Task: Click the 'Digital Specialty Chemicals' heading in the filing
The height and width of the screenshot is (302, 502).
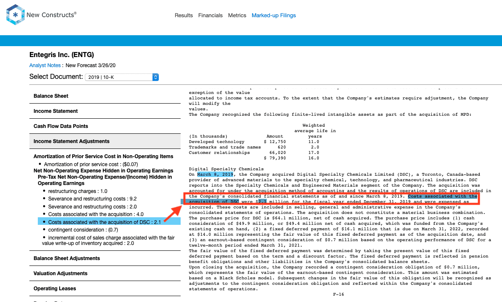Action: (x=226, y=169)
